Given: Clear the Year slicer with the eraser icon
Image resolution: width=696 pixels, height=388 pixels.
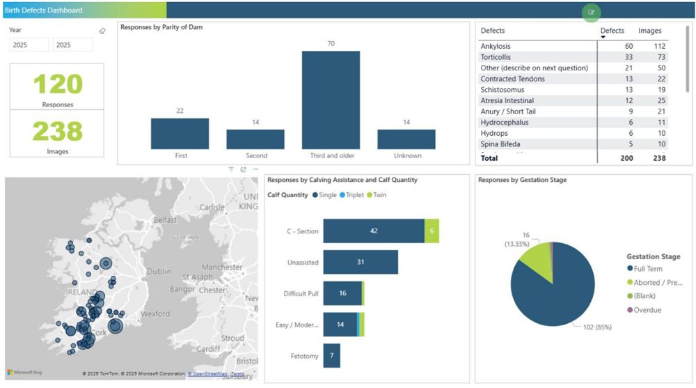Looking at the screenshot, I should (x=102, y=31).
